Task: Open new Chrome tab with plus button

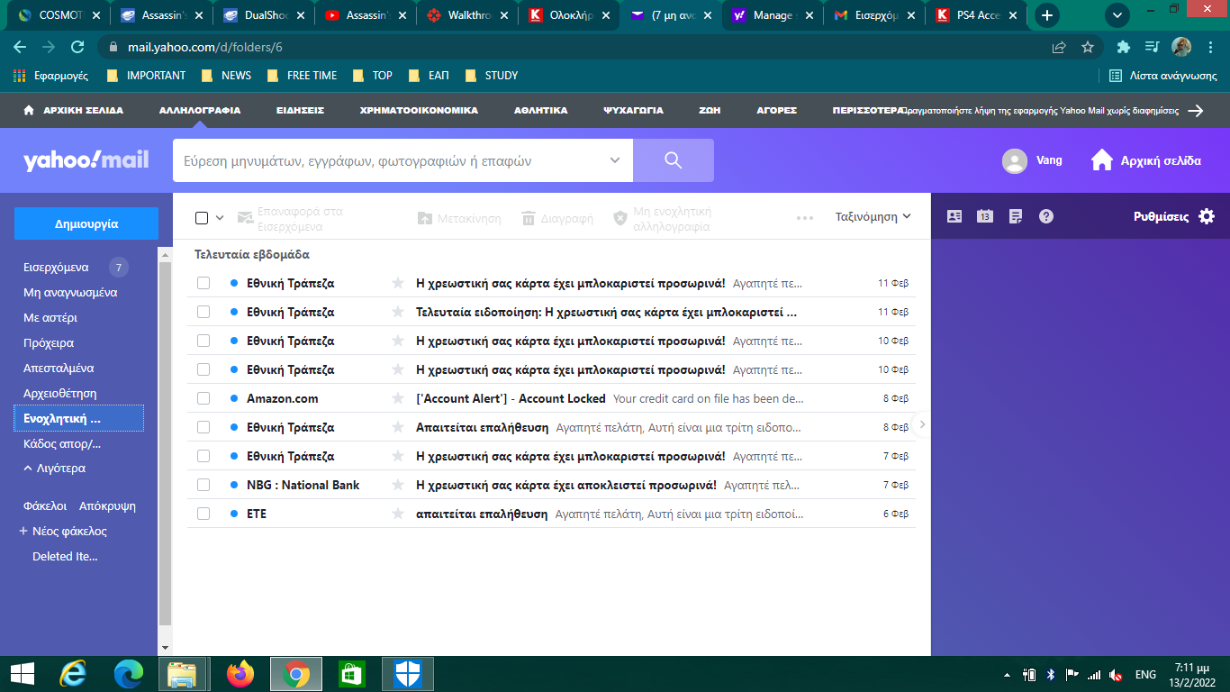Action: tap(1046, 15)
